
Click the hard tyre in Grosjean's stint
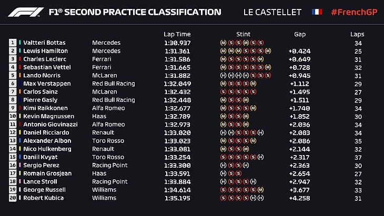(x=224, y=173)
